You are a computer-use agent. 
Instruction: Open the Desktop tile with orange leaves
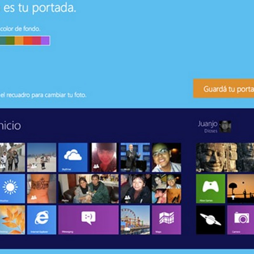pos(12,220)
